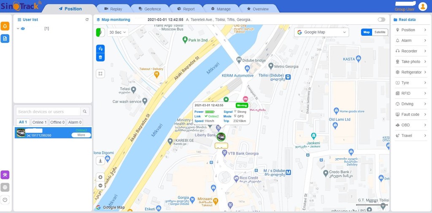Click the Map monitoring heading
Viewport: 432px width, 213px height.
pyautogui.click(x=113, y=20)
